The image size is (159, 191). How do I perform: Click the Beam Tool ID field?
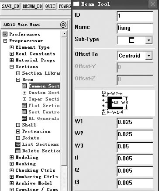(x=135, y=16)
